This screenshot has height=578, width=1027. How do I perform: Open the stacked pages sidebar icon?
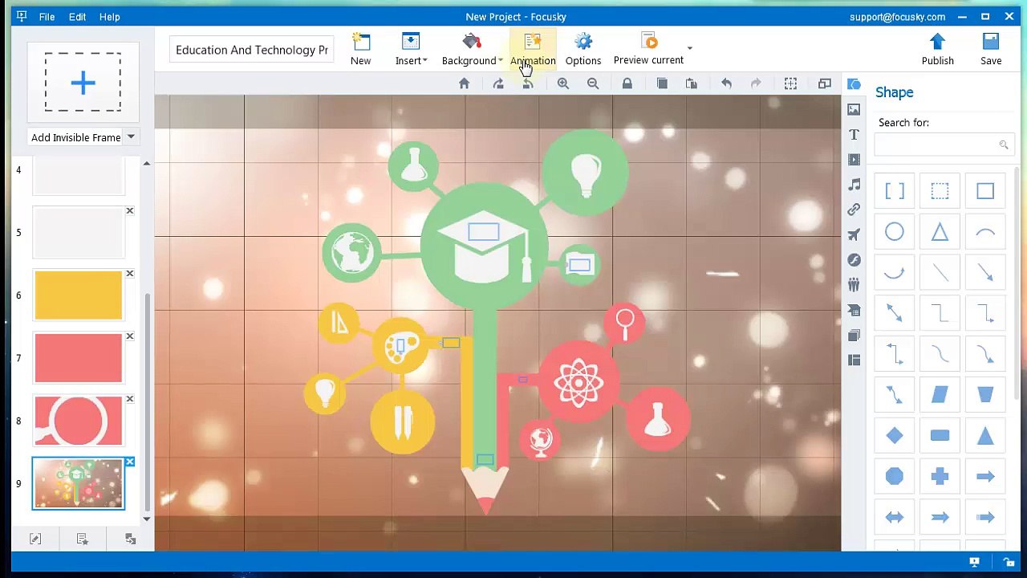point(854,336)
